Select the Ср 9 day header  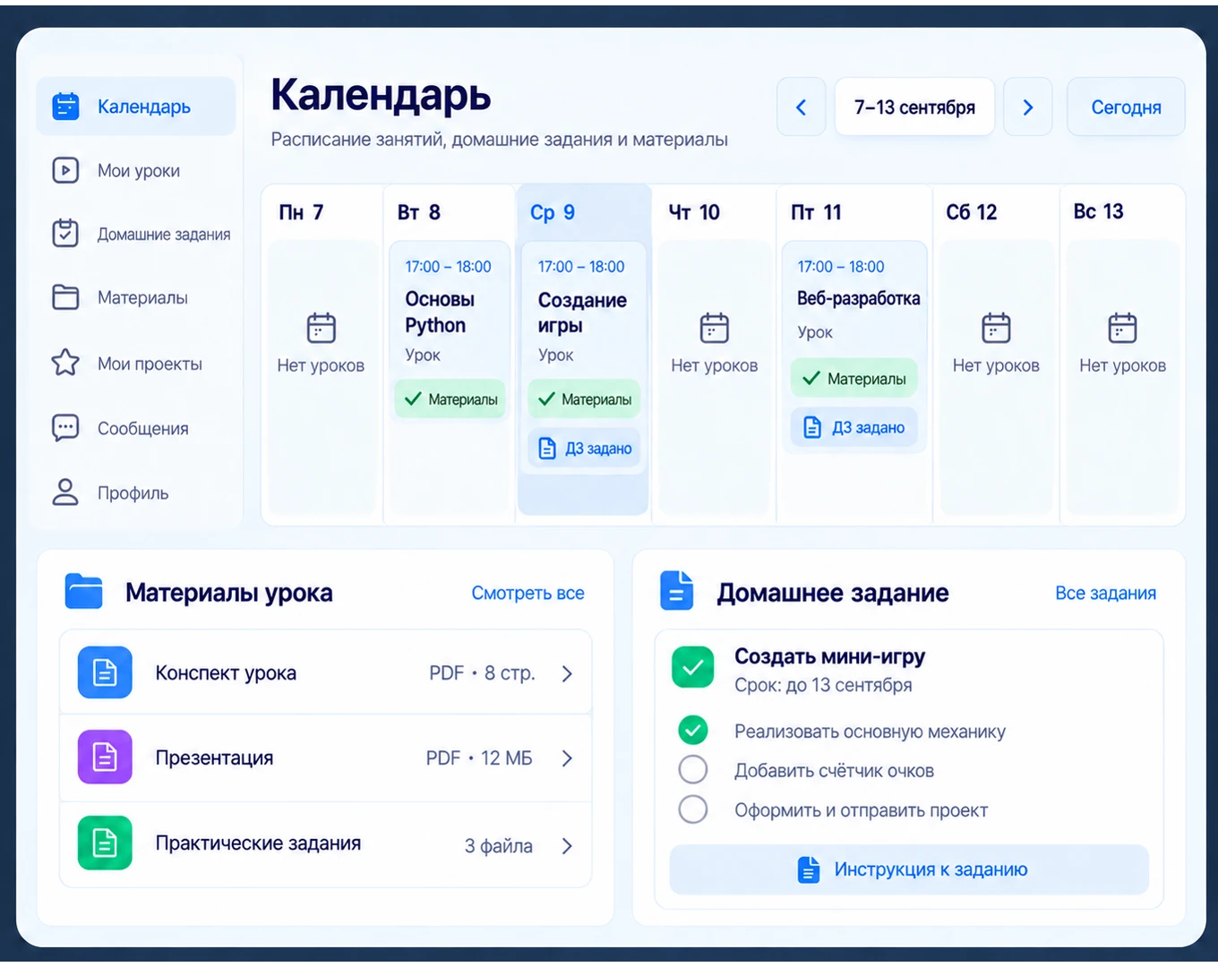pyautogui.click(x=553, y=212)
